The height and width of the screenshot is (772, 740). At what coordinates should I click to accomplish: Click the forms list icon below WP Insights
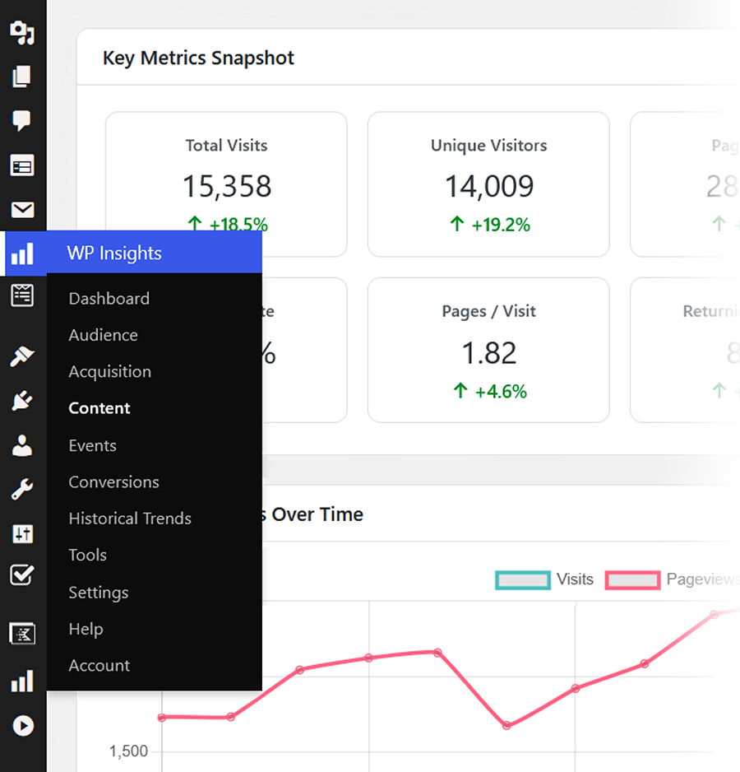click(x=22, y=295)
